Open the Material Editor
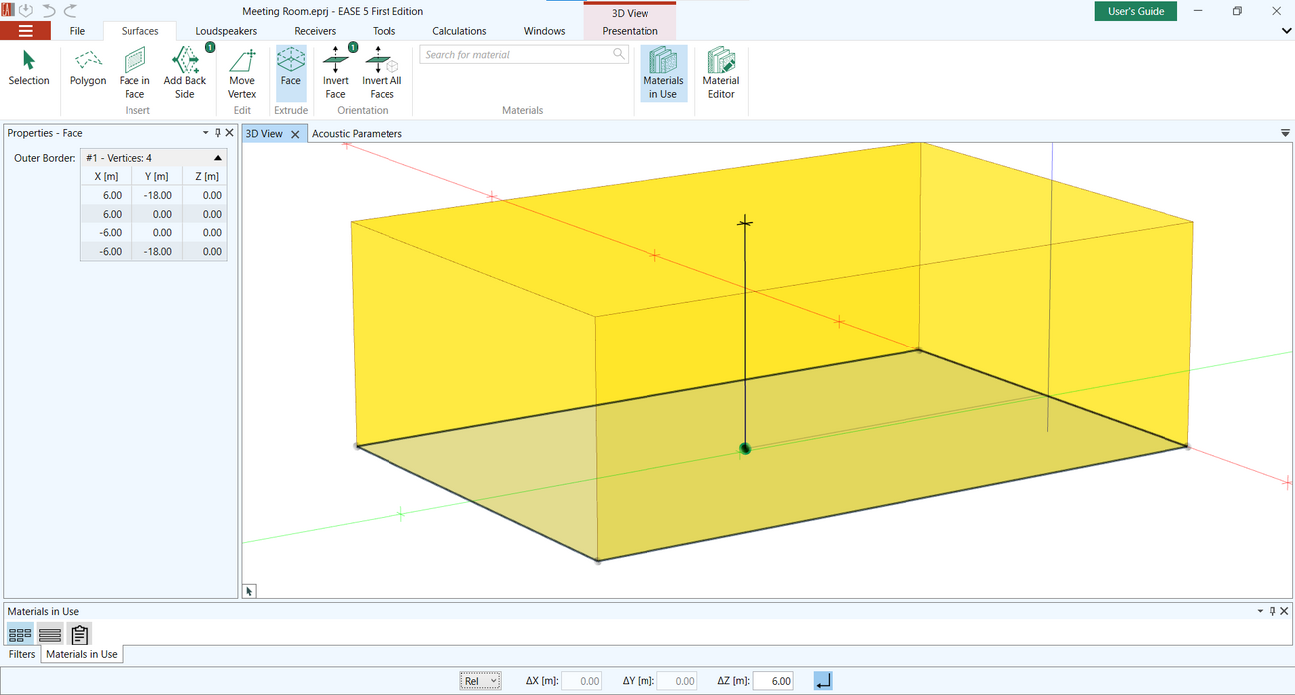1295x695 pixels. [720, 72]
